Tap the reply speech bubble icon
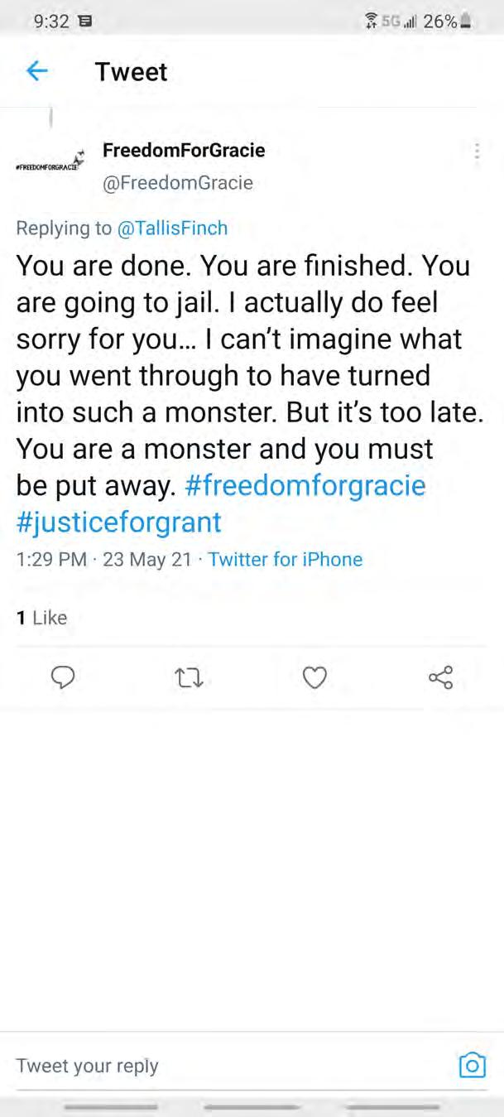Viewport: 504px width, 1117px height. point(63,678)
